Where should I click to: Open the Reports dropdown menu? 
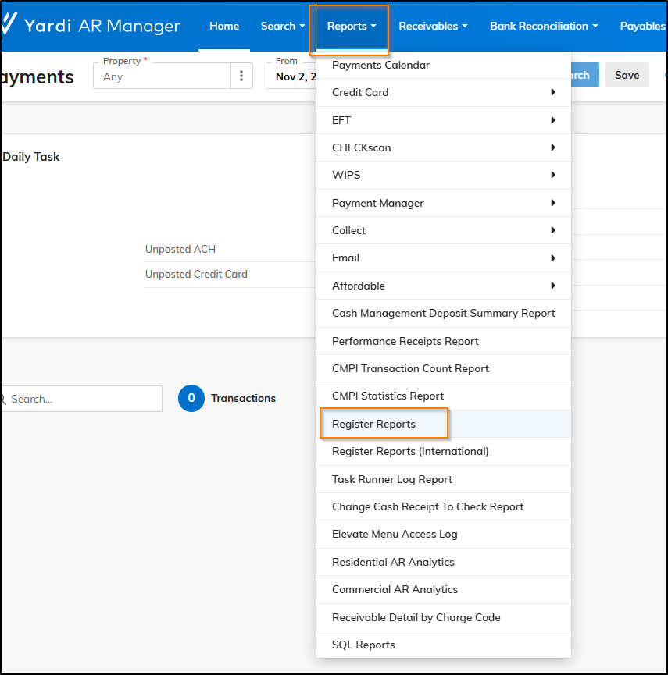point(351,27)
